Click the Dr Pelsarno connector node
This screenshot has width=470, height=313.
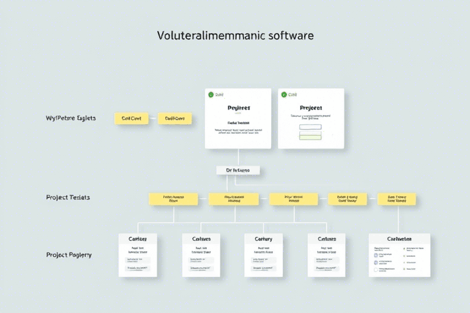(x=238, y=169)
